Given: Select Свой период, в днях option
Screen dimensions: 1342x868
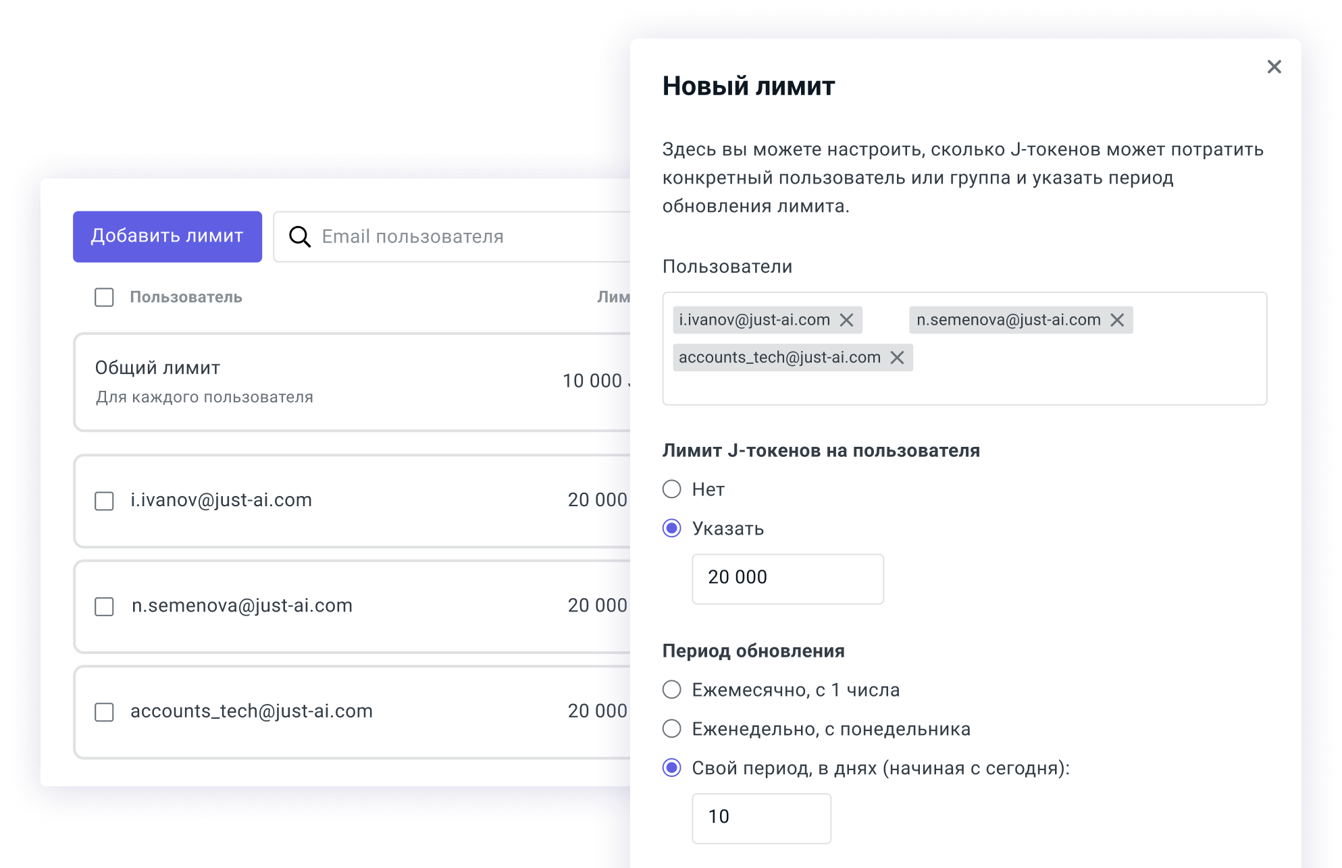Looking at the screenshot, I should coord(671,768).
